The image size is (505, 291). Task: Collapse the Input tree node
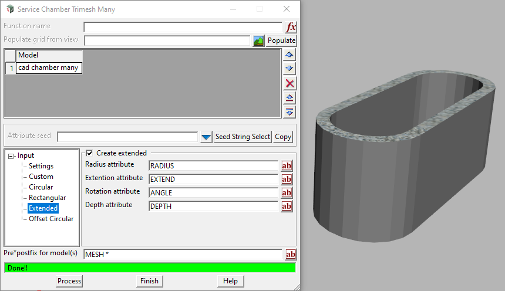(x=11, y=155)
